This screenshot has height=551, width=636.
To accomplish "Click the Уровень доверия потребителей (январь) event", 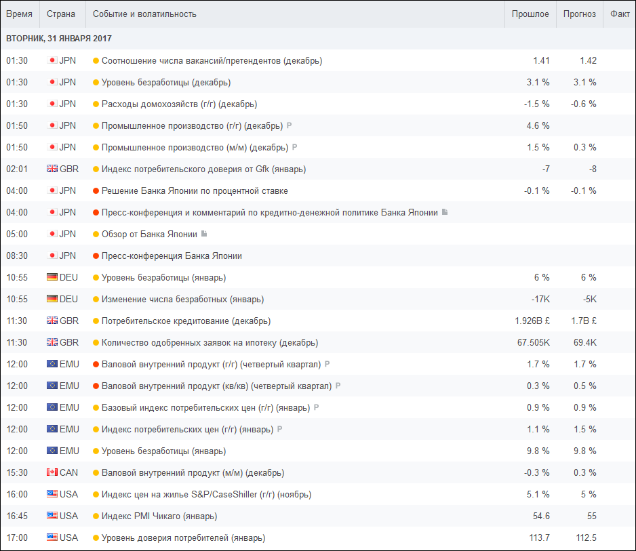I will pos(183,537).
